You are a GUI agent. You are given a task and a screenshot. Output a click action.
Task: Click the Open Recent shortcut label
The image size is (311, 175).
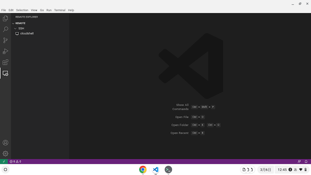179,133
